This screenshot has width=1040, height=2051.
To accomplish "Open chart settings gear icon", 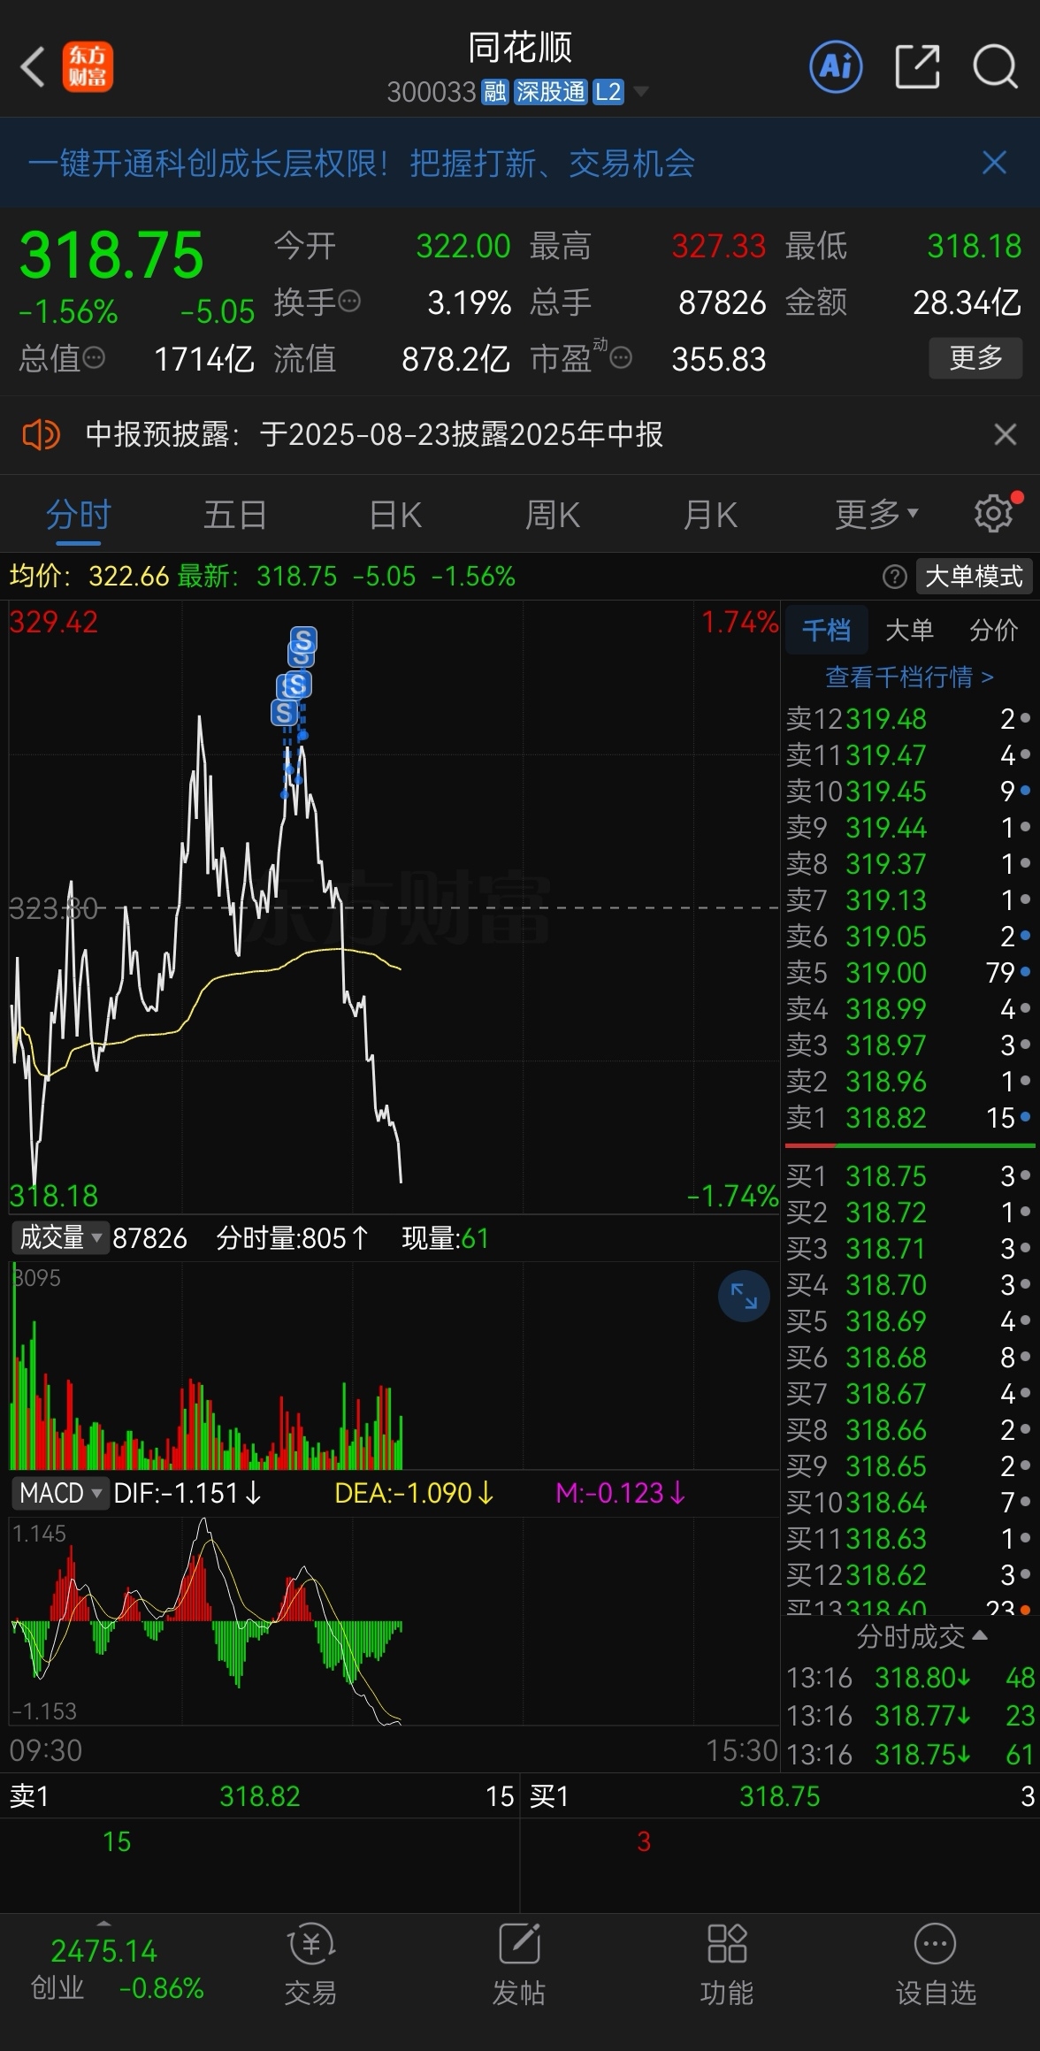I will [x=993, y=513].
